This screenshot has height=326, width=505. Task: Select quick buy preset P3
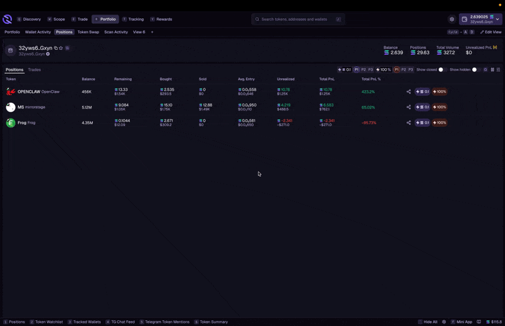371,69
